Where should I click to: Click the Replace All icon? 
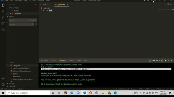[x=36, y=24]
